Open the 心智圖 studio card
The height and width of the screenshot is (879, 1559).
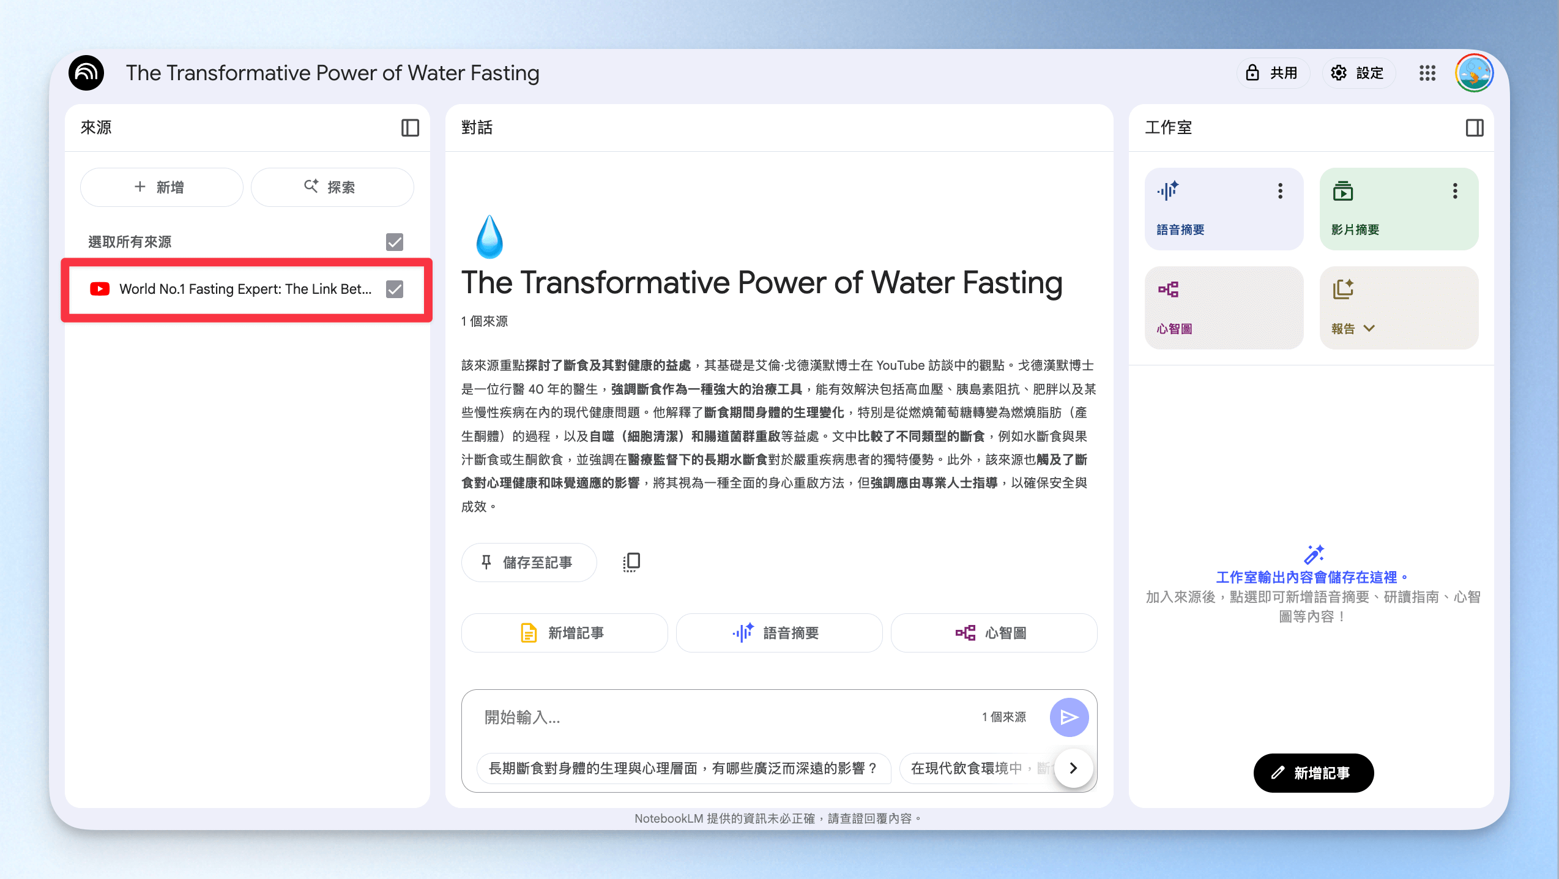(1224, 308)
